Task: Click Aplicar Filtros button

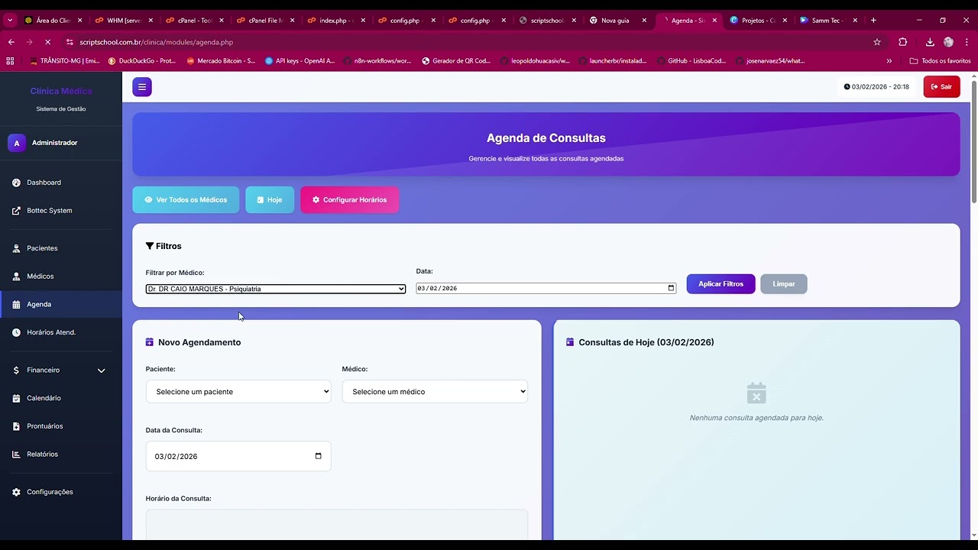Action: coord(721,284)
